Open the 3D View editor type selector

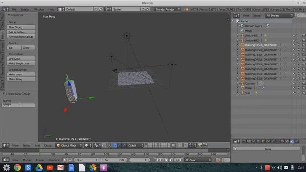[x=5, y=145]
